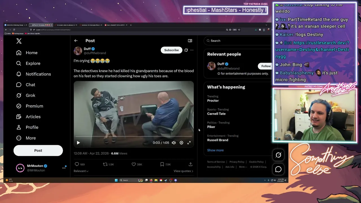The image size is (361, 203).
Task: Play the interrogation video
Action: (x=78, y=143)
